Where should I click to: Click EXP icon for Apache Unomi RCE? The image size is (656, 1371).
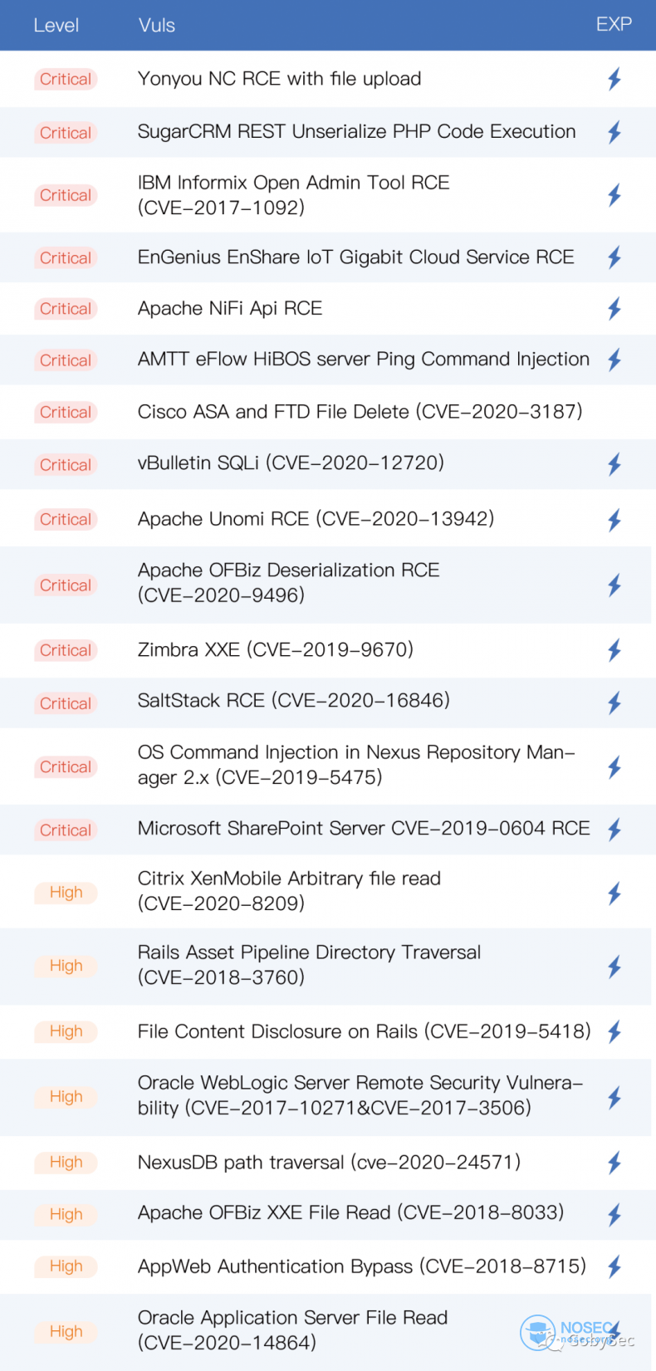[614, 520]
